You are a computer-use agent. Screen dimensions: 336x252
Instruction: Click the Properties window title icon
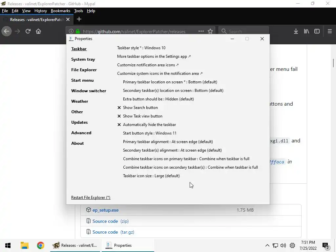pos(71,39)
